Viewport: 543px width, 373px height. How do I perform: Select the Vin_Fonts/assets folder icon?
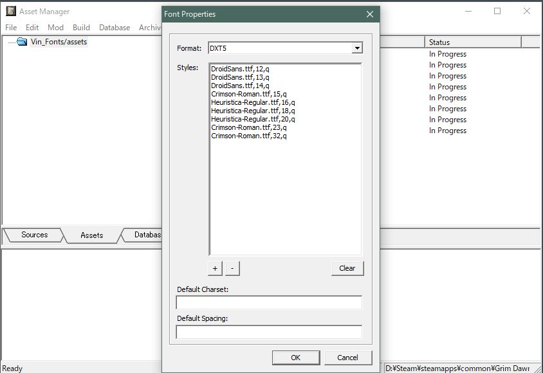pos(22,42)
